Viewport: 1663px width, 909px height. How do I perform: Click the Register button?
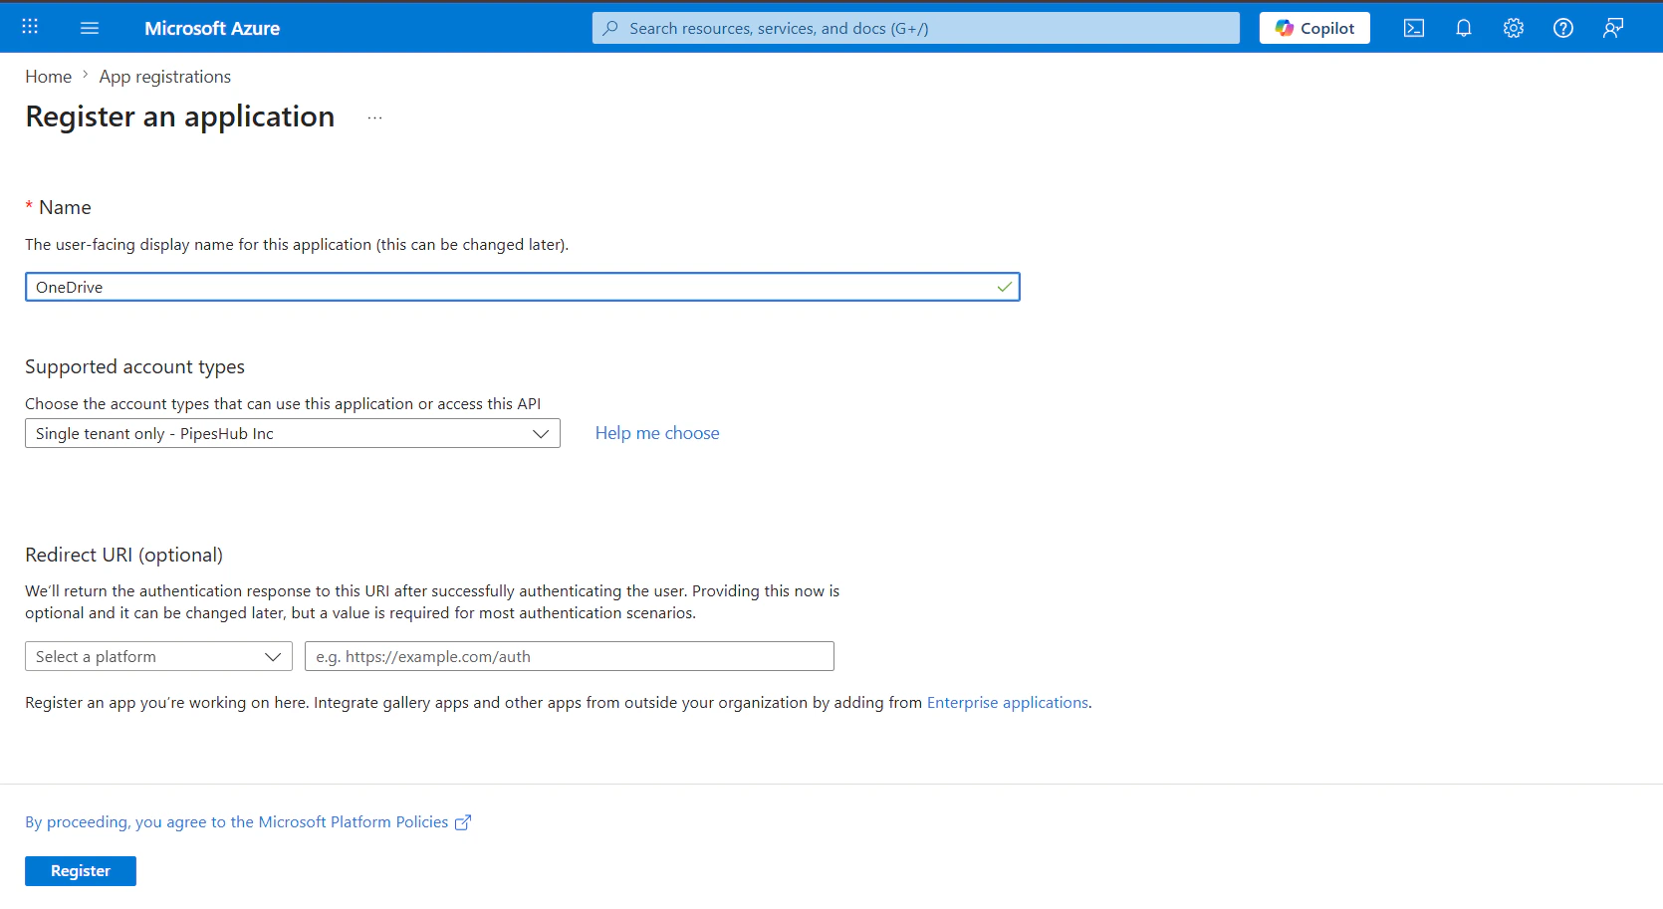click(80, 870)
